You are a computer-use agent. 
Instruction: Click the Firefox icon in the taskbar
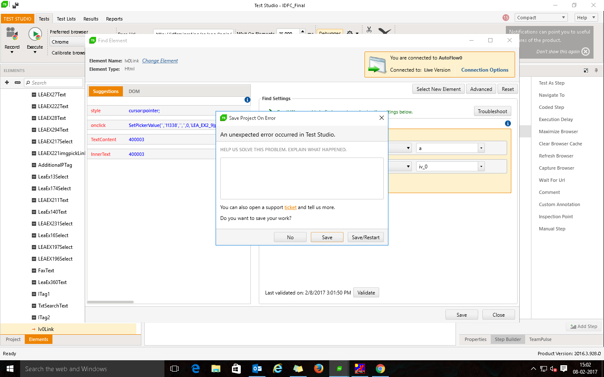pyautogui.click(x=319, y=369)
